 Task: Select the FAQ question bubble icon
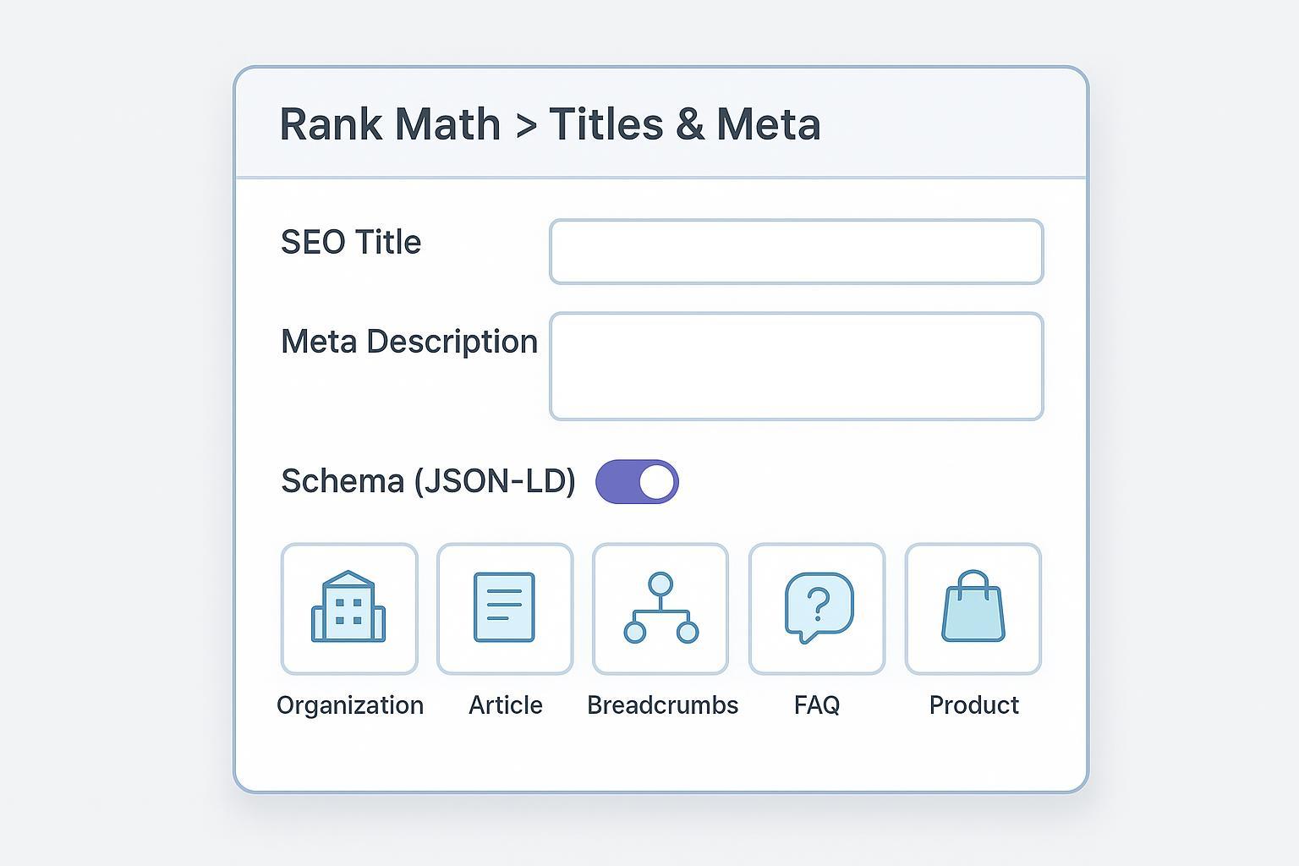pos(817,608)
